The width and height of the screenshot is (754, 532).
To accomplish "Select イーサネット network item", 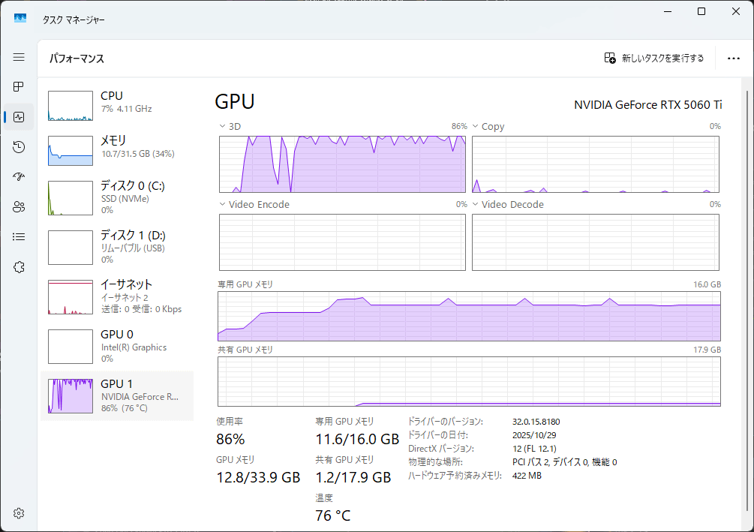I will coord(116,296).
